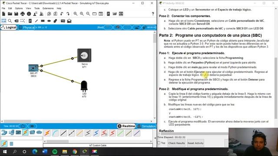Click the SBC-PT SBC0 board
The image size is (278, 156).
(33, 68)
